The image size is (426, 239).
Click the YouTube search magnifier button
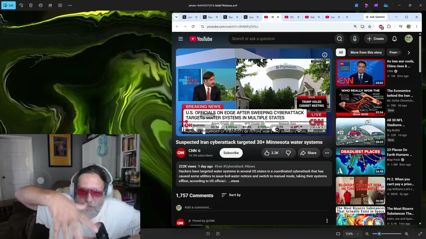tap(339, 39)
